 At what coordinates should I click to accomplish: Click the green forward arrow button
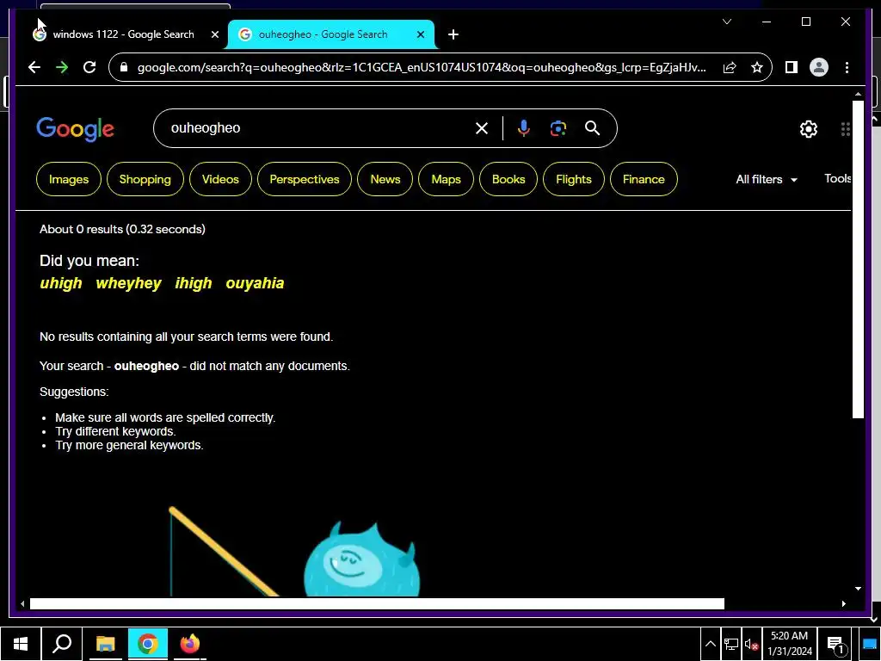[x=62, y=67]
